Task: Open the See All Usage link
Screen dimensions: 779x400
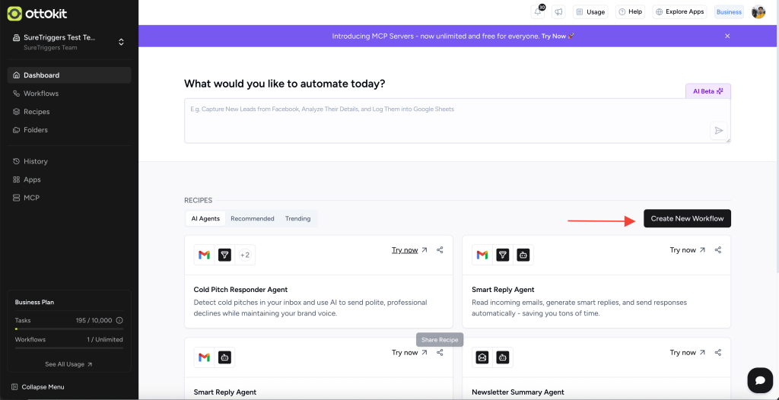Action: pyautogui.click(x=68, y=364)
